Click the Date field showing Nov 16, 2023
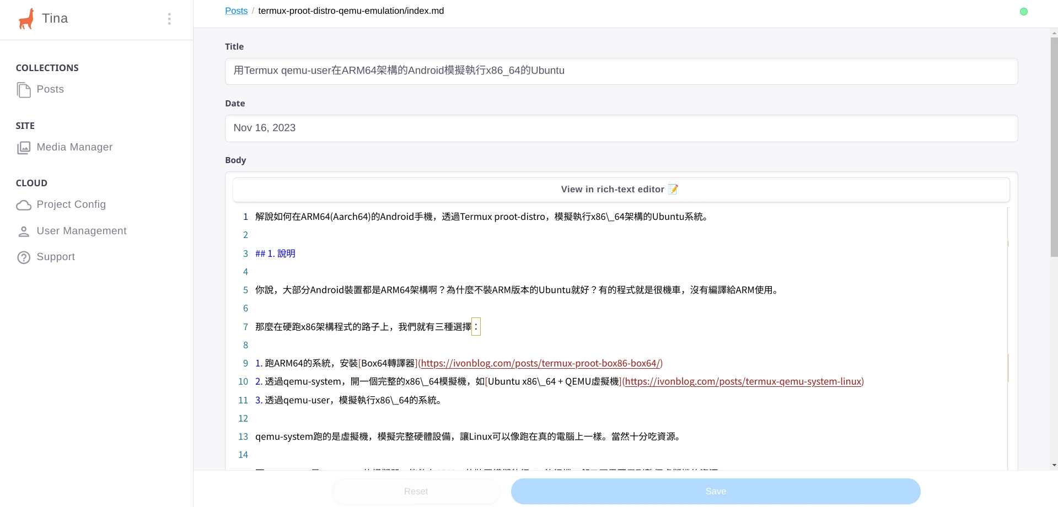This screenshot has width=1058, height=507. [621, 128]
